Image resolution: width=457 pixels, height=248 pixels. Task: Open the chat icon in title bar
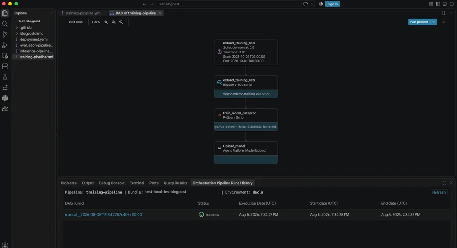[305, 4]
